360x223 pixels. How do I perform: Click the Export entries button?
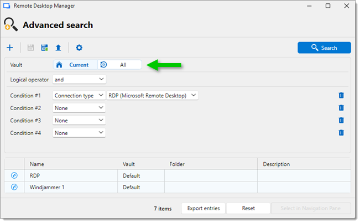pyautogui.click(x=204, y=209)
